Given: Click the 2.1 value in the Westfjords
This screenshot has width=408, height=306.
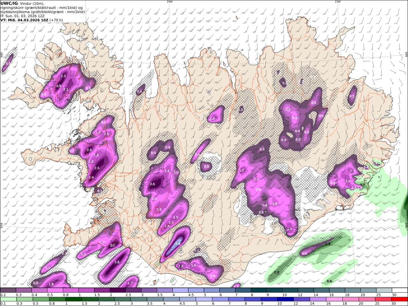Looking at the screenshot, I should (x=66, y=90).
